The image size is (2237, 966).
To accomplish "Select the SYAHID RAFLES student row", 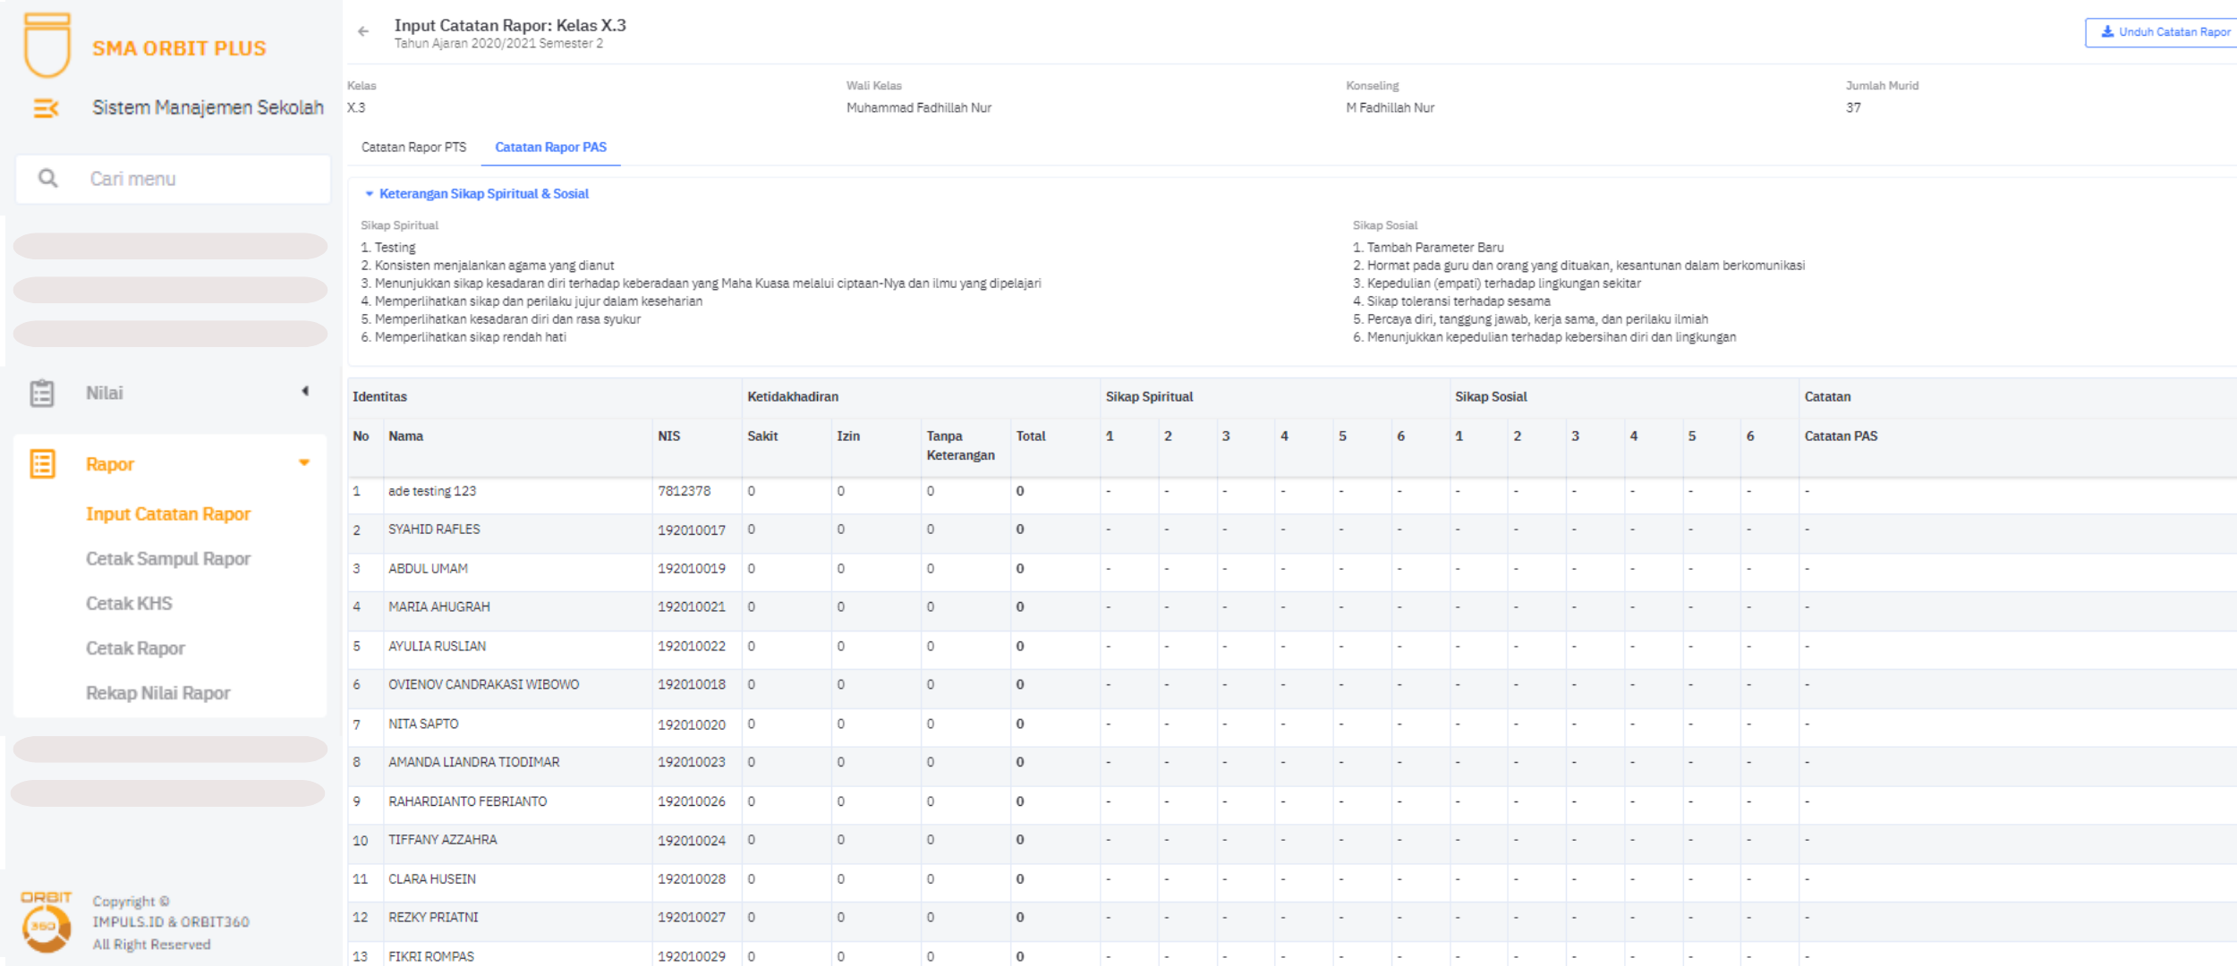I will pyautogui.click(x=434, y=530).
